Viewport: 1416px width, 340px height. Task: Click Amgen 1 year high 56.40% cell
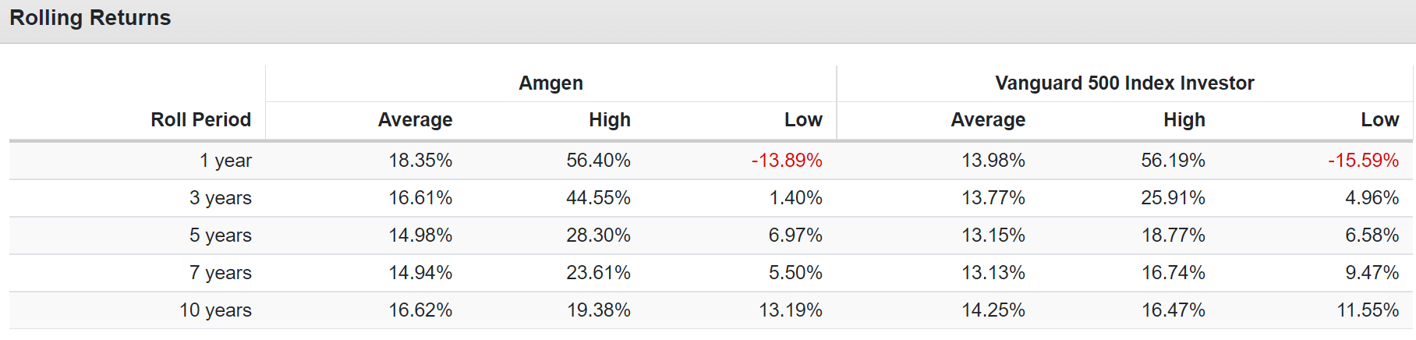pyautogui.click(x=598, y=161)
